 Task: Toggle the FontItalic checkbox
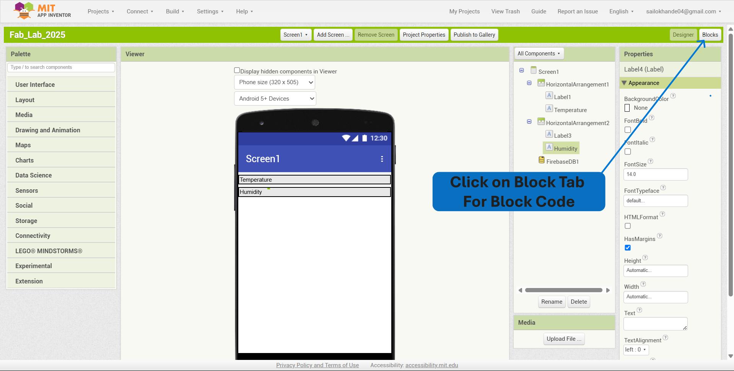point(628,152)
